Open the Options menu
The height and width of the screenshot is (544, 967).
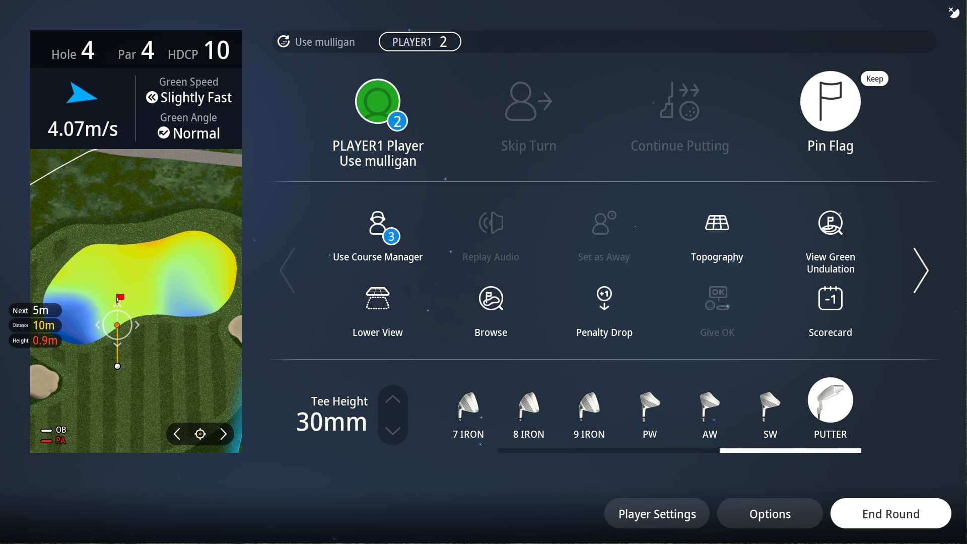point(770,514)
